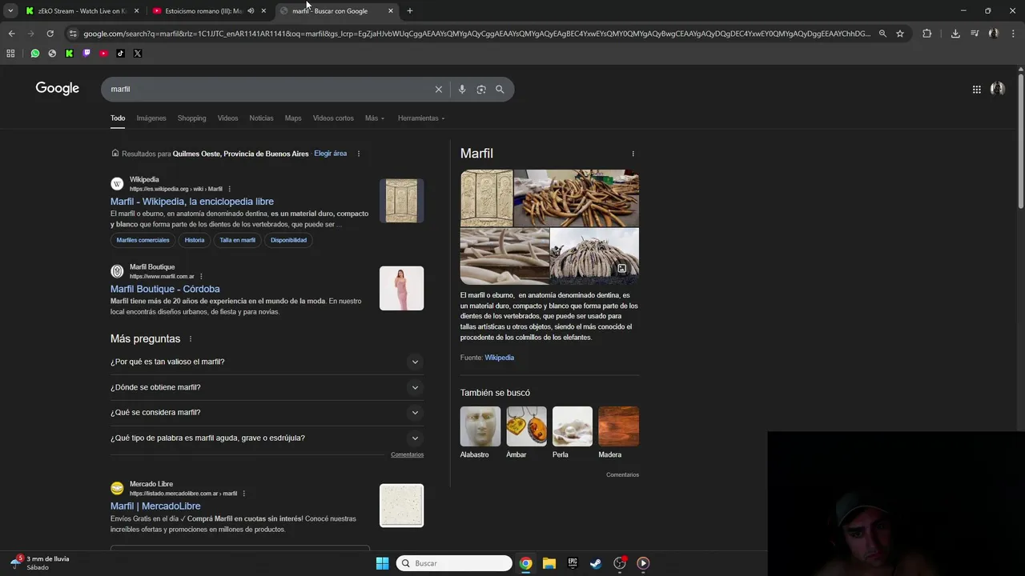The image size is (1025, 576).
Task: Go back to the previous page
Action: [11, 34]
